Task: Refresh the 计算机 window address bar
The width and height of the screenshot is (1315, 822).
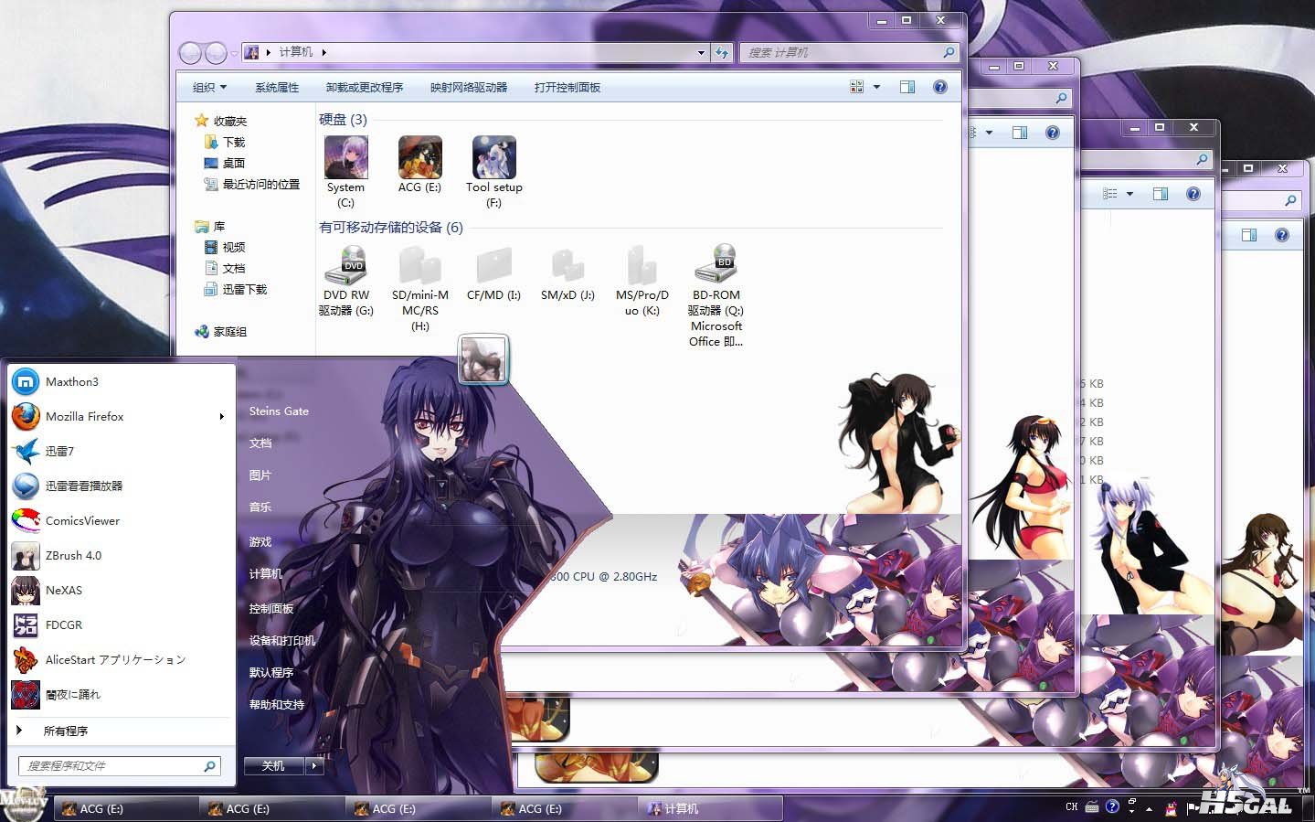Action: click(722, 52)
